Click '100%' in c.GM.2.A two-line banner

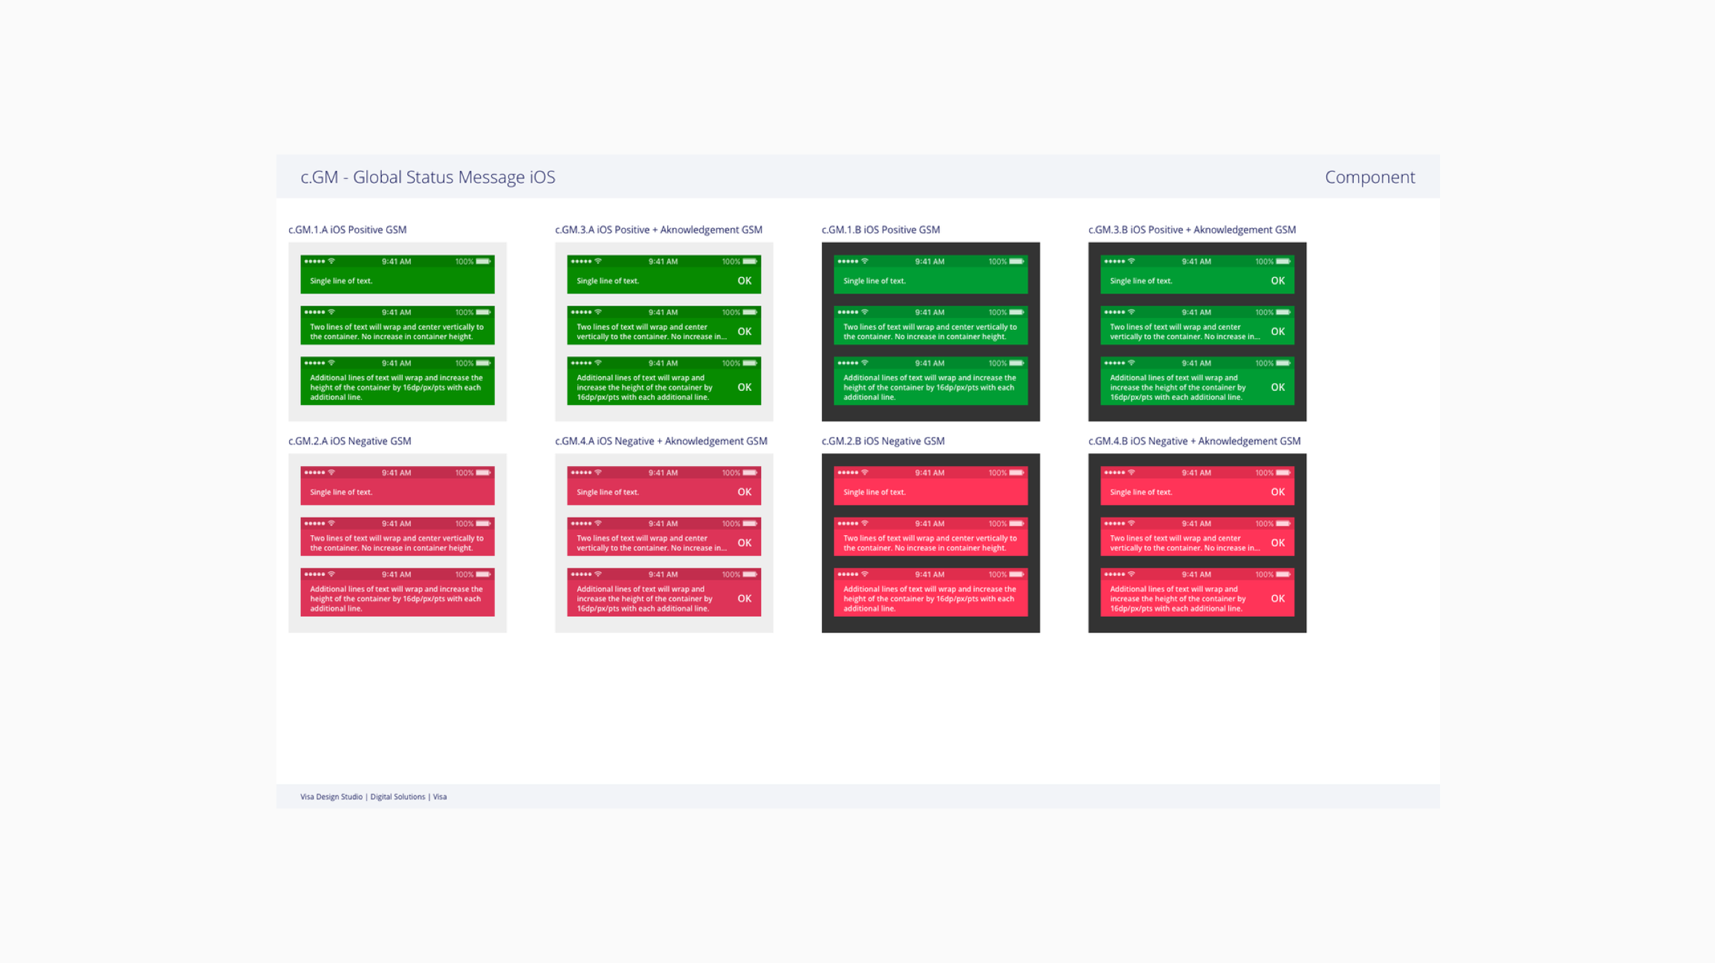coord(464,524)
